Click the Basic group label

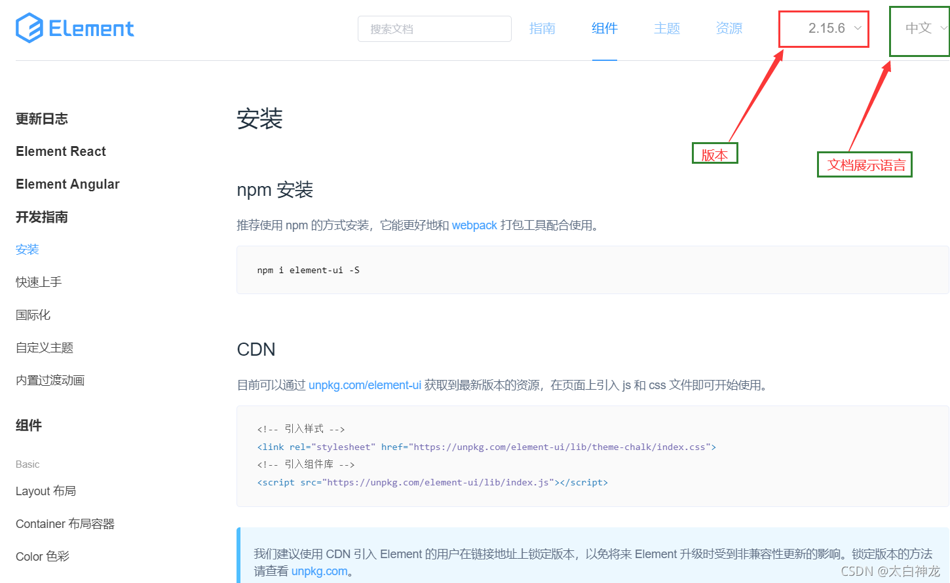click(x=28, y=464)
